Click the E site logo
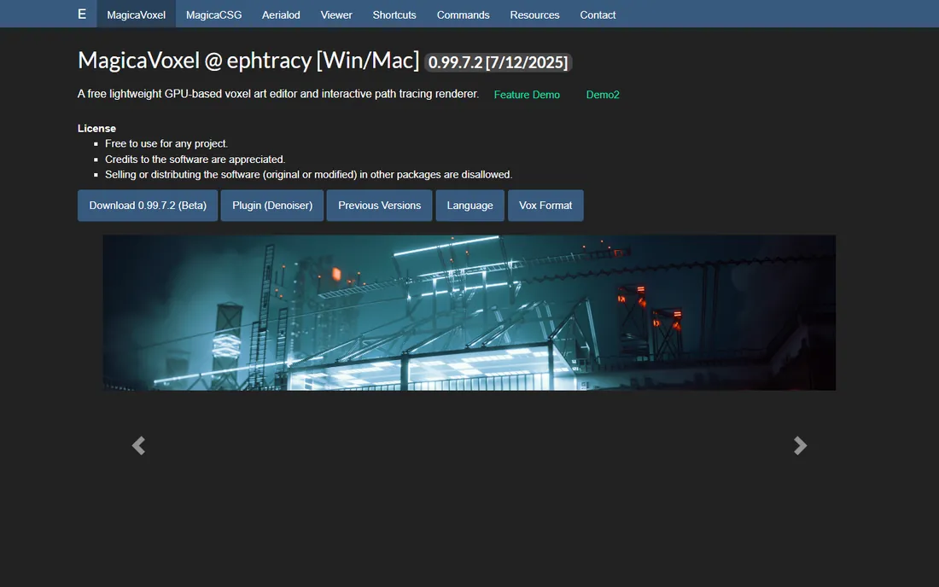The image size is (939, 587). pyautogui.click(x=82, y=15)
